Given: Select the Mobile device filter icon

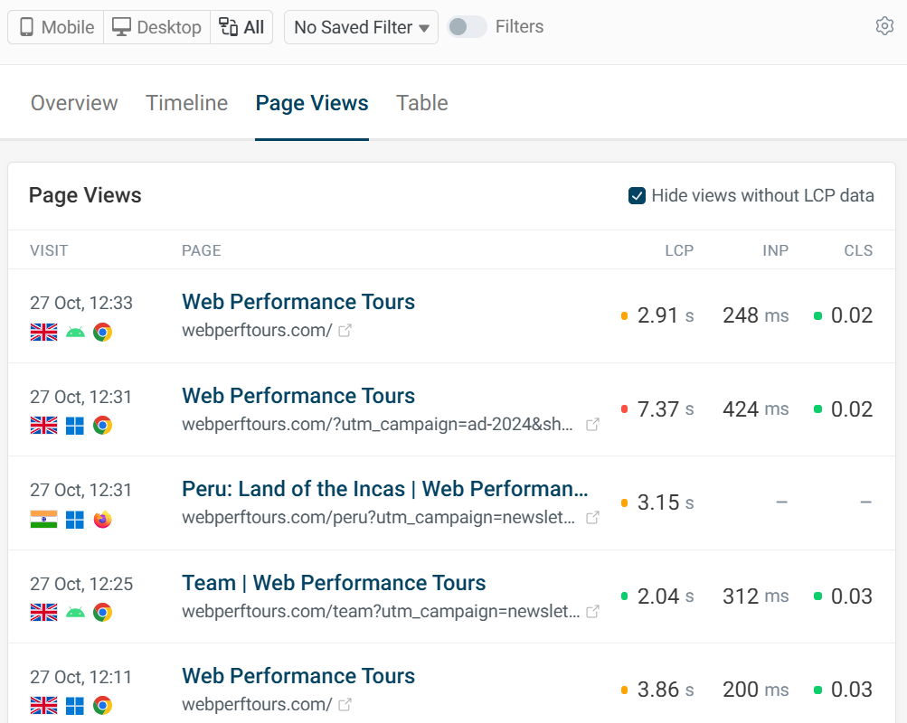Looking at the screenshot, I should tap(28, 27).
